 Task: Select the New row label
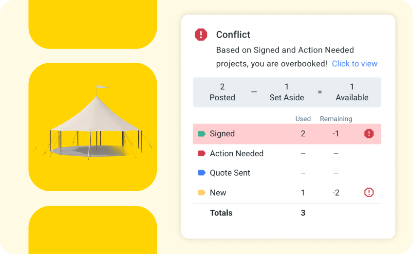[x=218, y=193]
